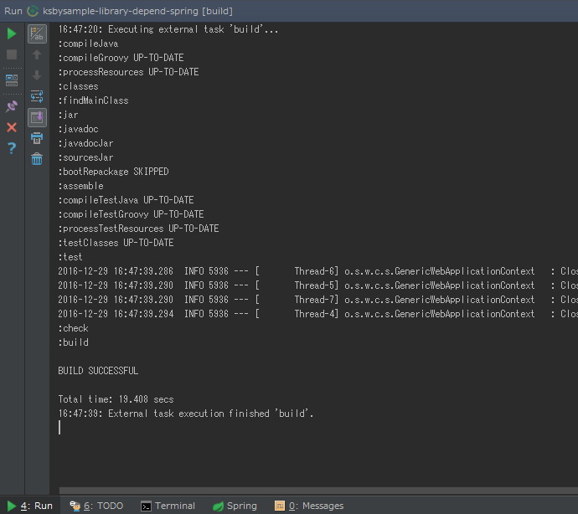578x514 pixels.
Task: Click the ':jar' output line
Action: click(68, 115)
